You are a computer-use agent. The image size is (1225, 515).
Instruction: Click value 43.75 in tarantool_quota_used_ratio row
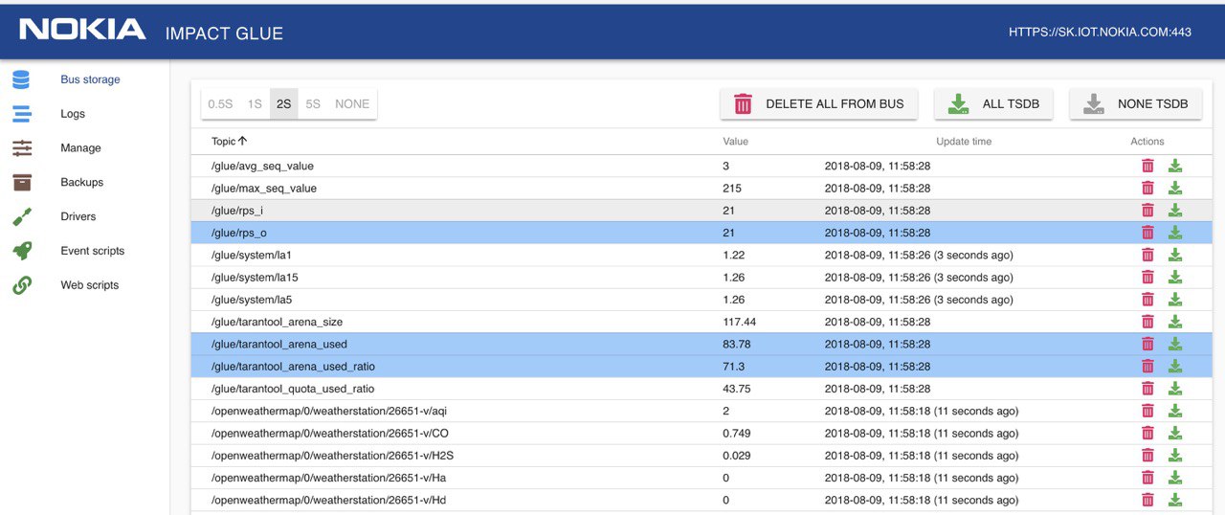pyautogui.click(x=737, y=389)
